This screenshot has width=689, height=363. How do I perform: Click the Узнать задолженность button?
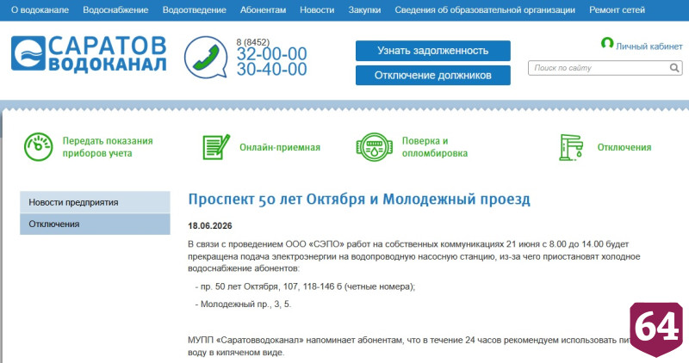[433, 51]
